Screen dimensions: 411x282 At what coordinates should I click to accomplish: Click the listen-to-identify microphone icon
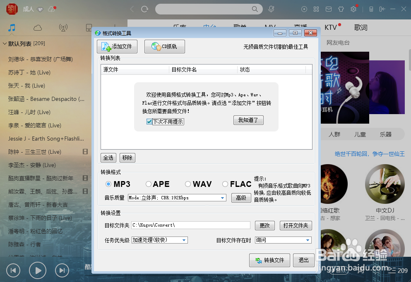(271, 9)
